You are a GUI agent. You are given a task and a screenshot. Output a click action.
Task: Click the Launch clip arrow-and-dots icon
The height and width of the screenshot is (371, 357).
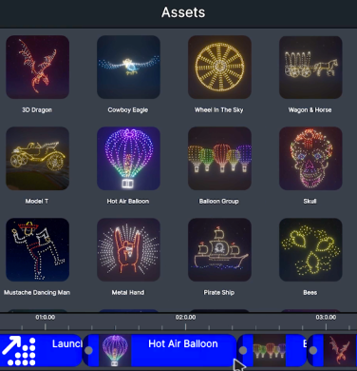(x=19, y=350)
